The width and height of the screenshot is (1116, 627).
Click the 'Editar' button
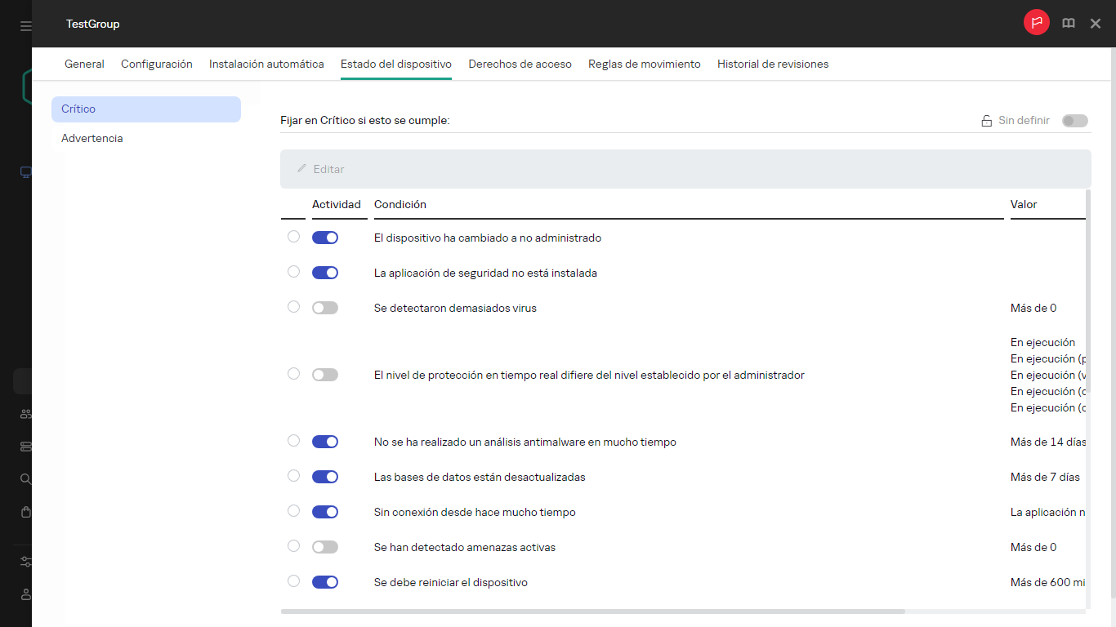pos(321,168)
